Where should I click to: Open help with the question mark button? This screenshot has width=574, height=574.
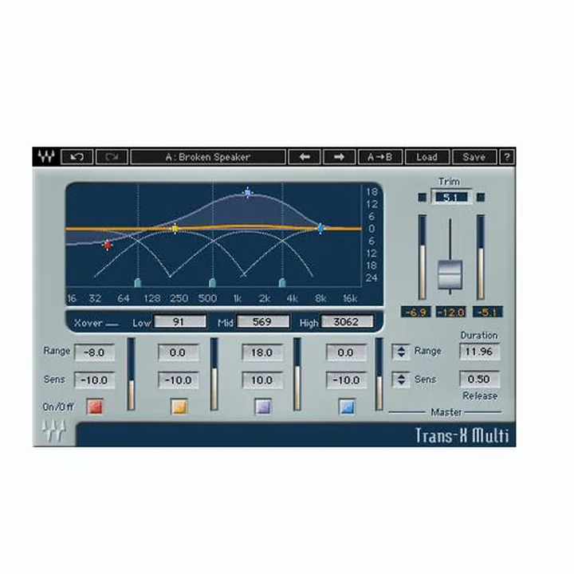coord(507,157)
